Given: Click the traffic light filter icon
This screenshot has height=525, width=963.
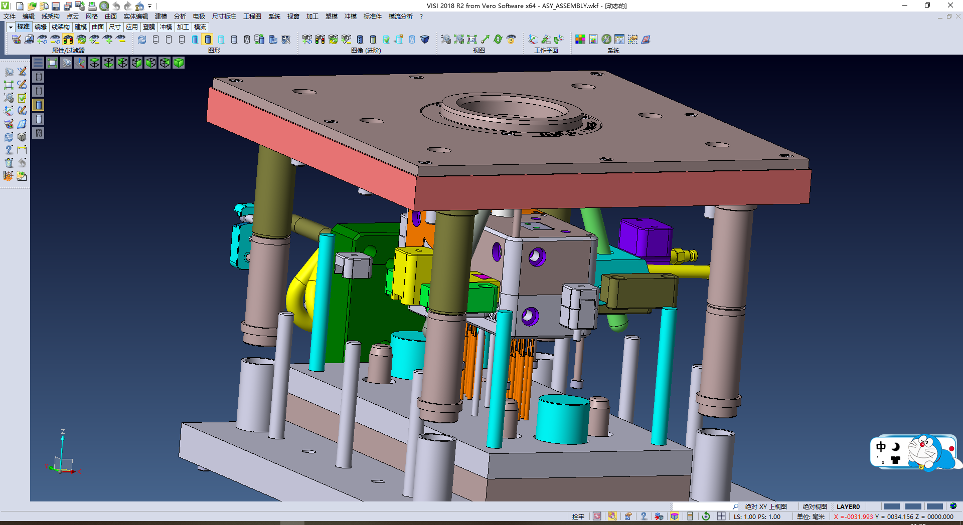Looking at the screenshot, I should (x=68, y=40).
